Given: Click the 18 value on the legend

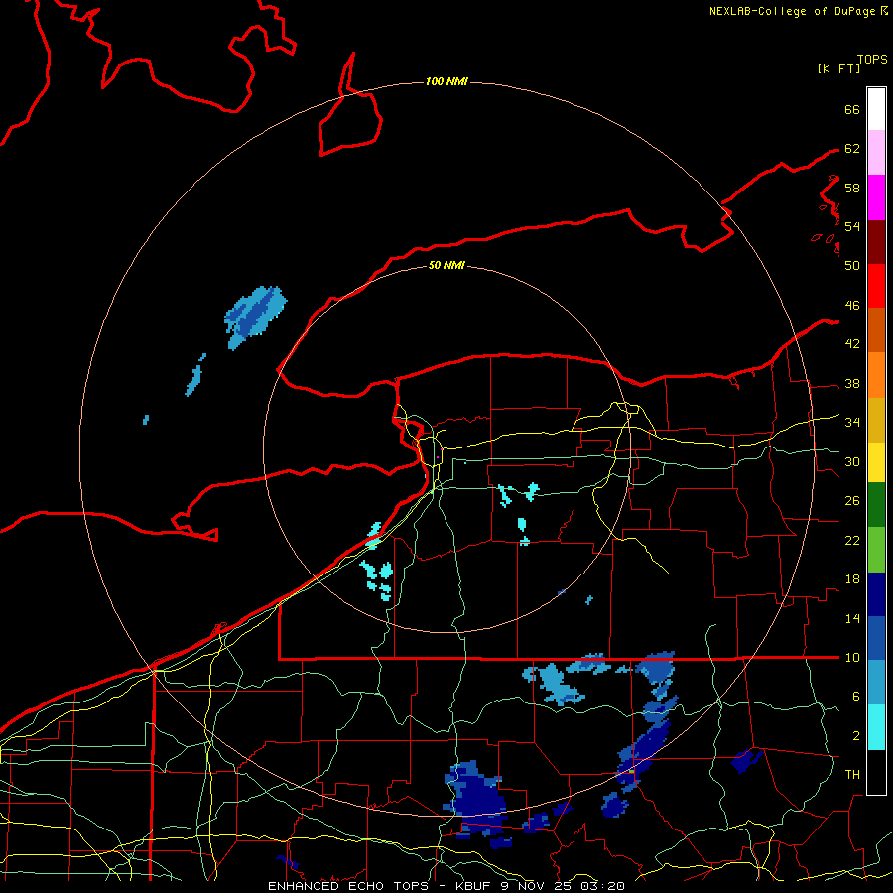Looking at the screenshot, I should coord(852,579).
